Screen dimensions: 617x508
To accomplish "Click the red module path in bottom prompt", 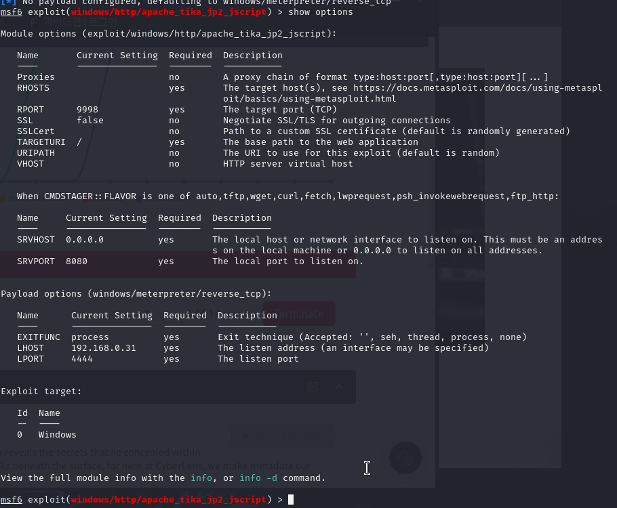I will [x=168, y=500].
